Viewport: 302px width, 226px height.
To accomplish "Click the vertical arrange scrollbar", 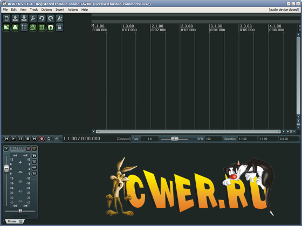I will coord(298,76).
